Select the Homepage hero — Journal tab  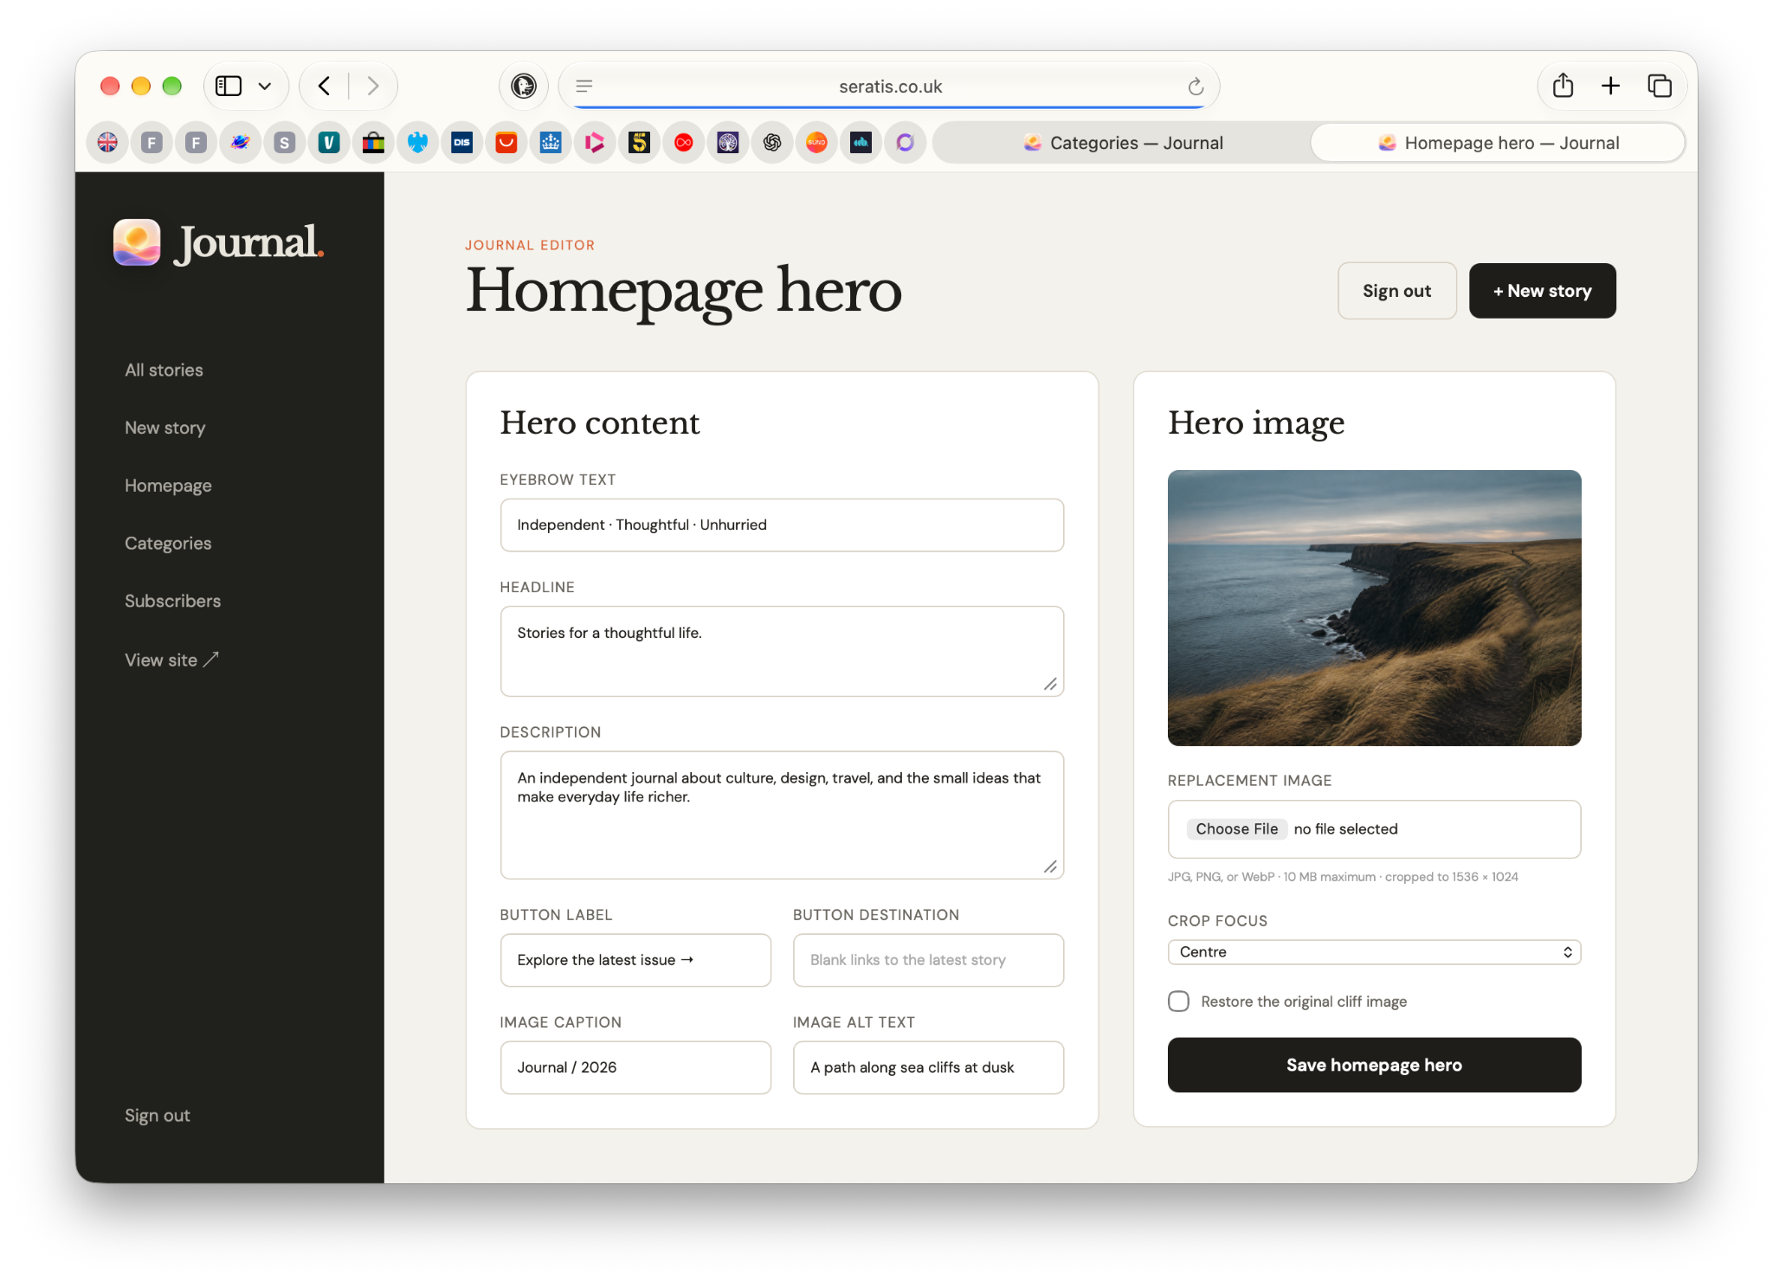tap(1498, 143)
